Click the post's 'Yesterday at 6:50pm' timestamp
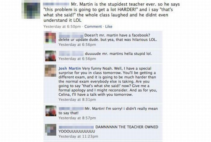Screen dimensions: 211x142 62,26
